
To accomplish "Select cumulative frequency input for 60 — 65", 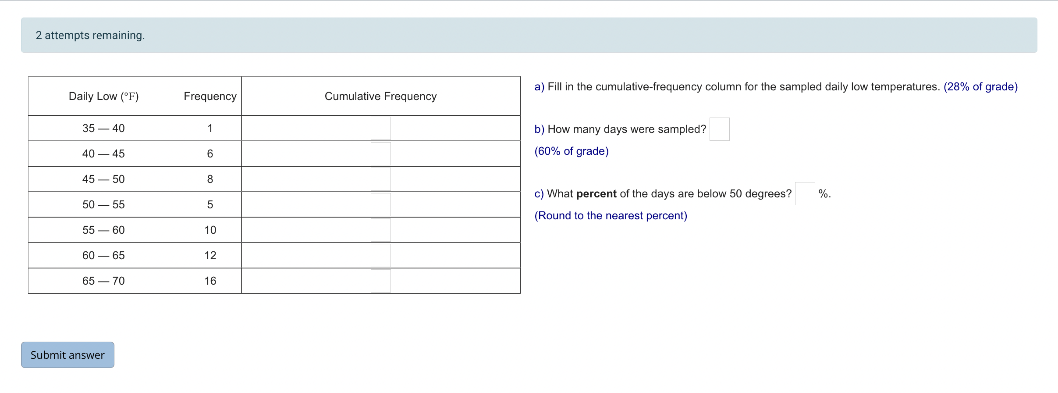I will [x=381, y=255].
